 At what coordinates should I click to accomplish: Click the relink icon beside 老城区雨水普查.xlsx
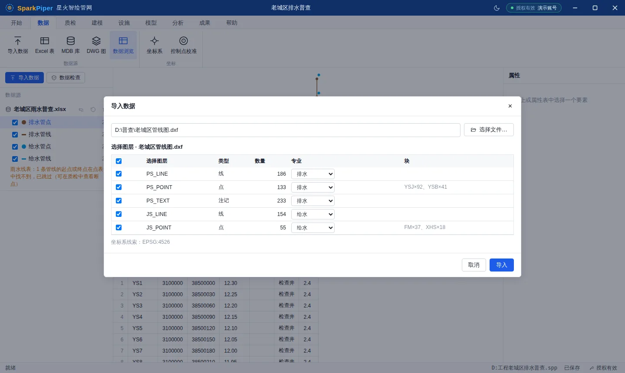81,109
